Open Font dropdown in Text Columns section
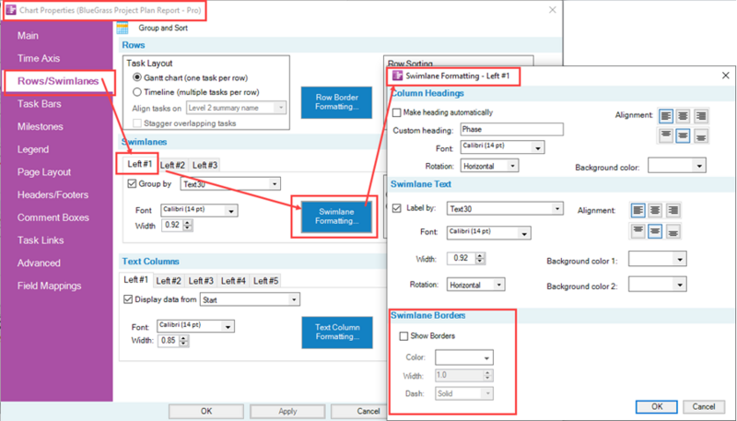737x421 pixels. click(x=196, y=326)
